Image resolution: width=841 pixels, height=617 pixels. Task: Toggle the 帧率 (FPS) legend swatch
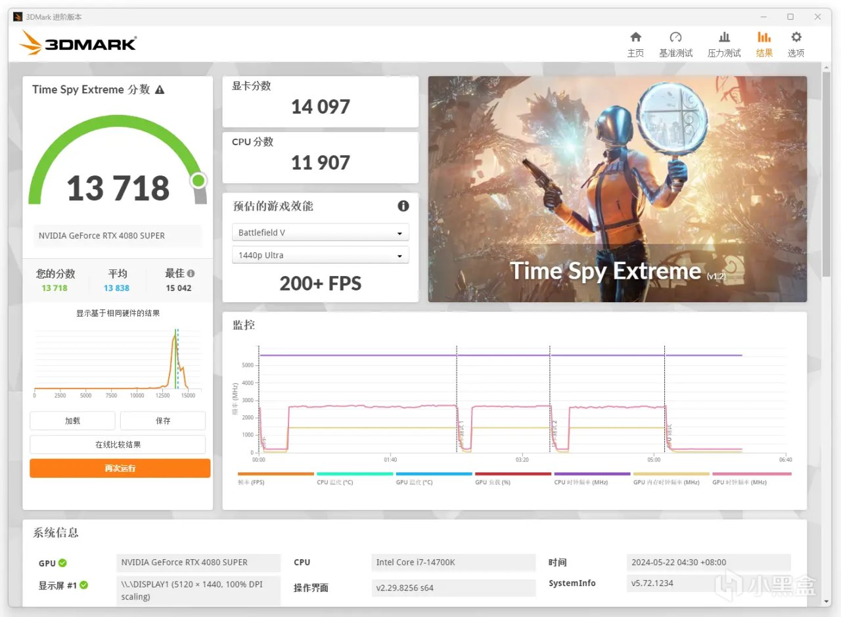pos(276,474)
